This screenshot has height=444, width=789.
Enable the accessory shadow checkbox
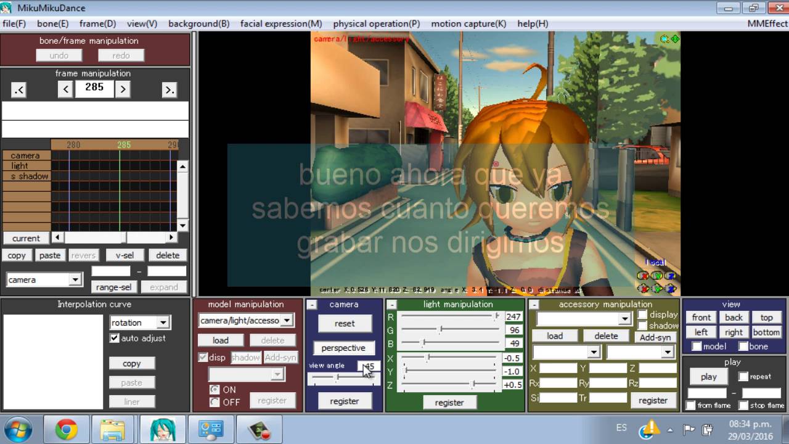pyautogui.click(x=642, y=326)
